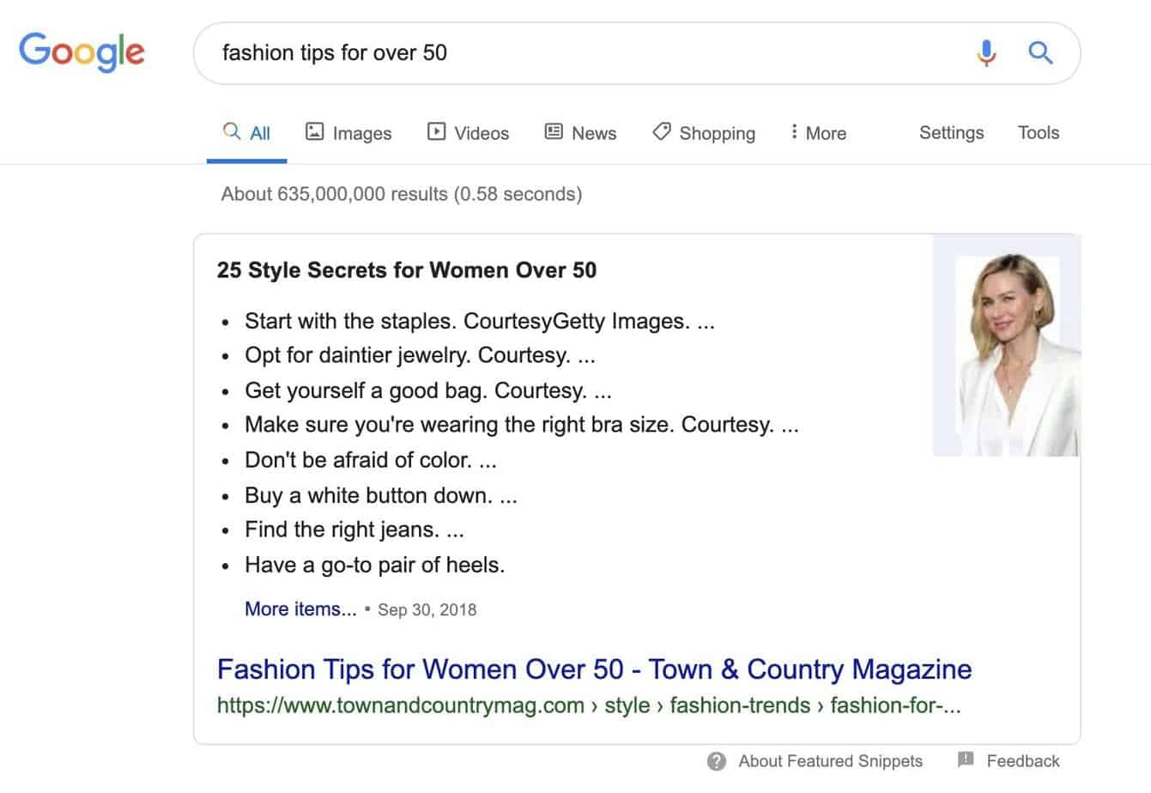Open the Tools filter options
The width and height of the screenshot is (1151, 793).
[x=1038, y=133]
